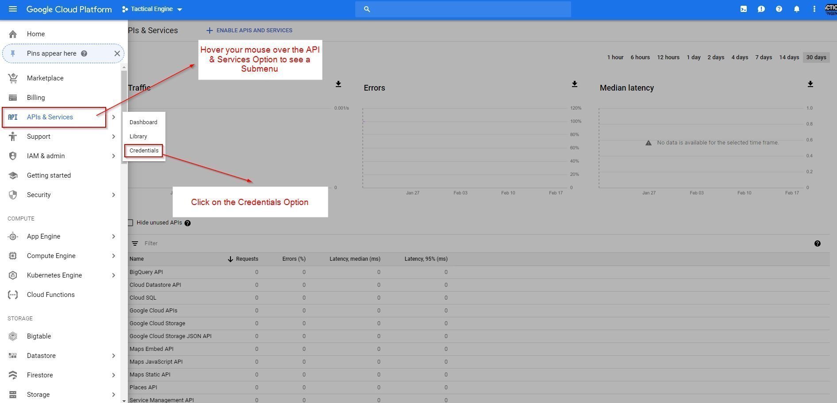Expand the Security submenu chevron

coord(114,195)
